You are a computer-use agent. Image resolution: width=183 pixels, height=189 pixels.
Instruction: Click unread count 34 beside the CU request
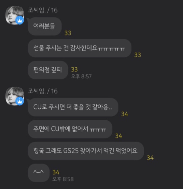click(125, 114)
